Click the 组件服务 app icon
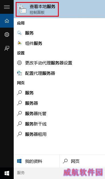105x179 pixels. pos(19,43)
